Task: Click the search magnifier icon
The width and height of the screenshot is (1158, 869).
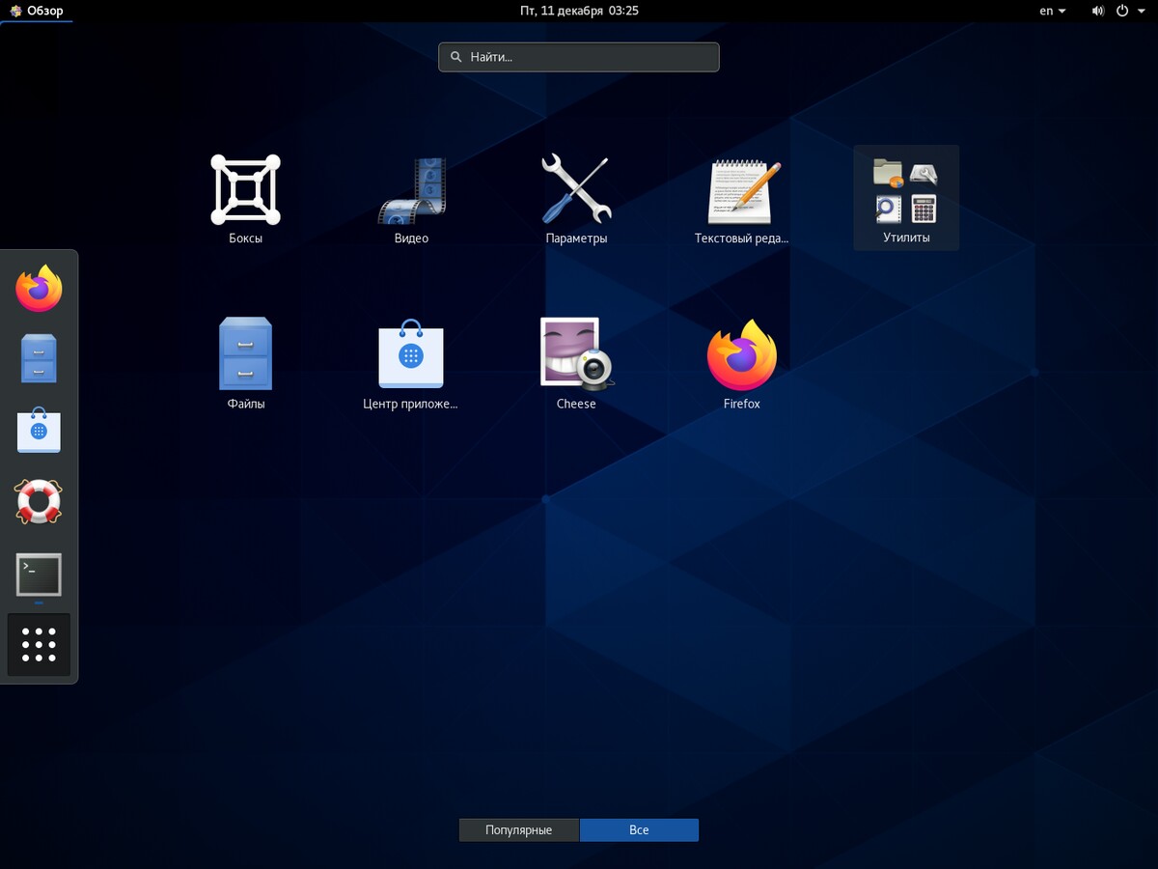Action: pyautogui.click(x=456, y=57)
